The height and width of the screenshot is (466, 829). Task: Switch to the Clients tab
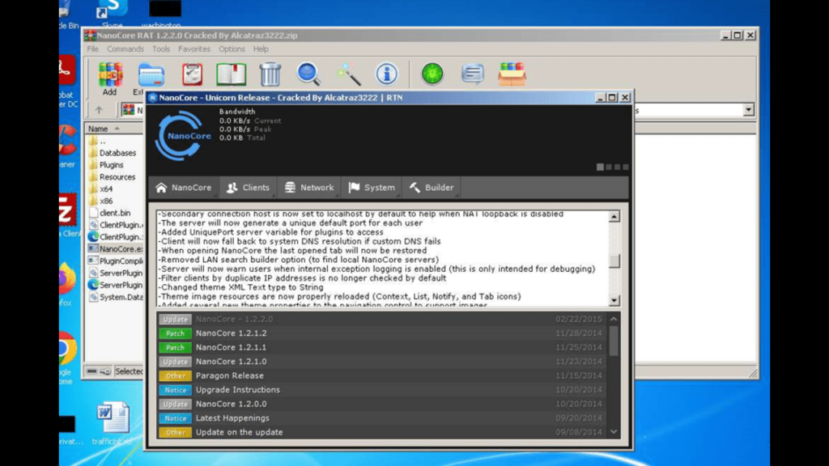[248, 188]
